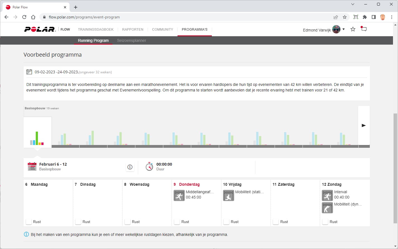This screenshot has width=398, height=249.
Task: Switch to the Running Program tab
Action: tap(93, 40)
